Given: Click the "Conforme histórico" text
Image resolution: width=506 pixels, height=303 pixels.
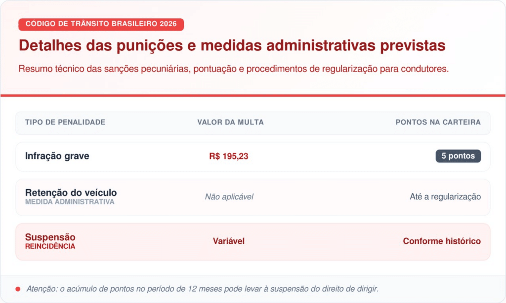Looking at the screenshot, I should tap(441, 241).
